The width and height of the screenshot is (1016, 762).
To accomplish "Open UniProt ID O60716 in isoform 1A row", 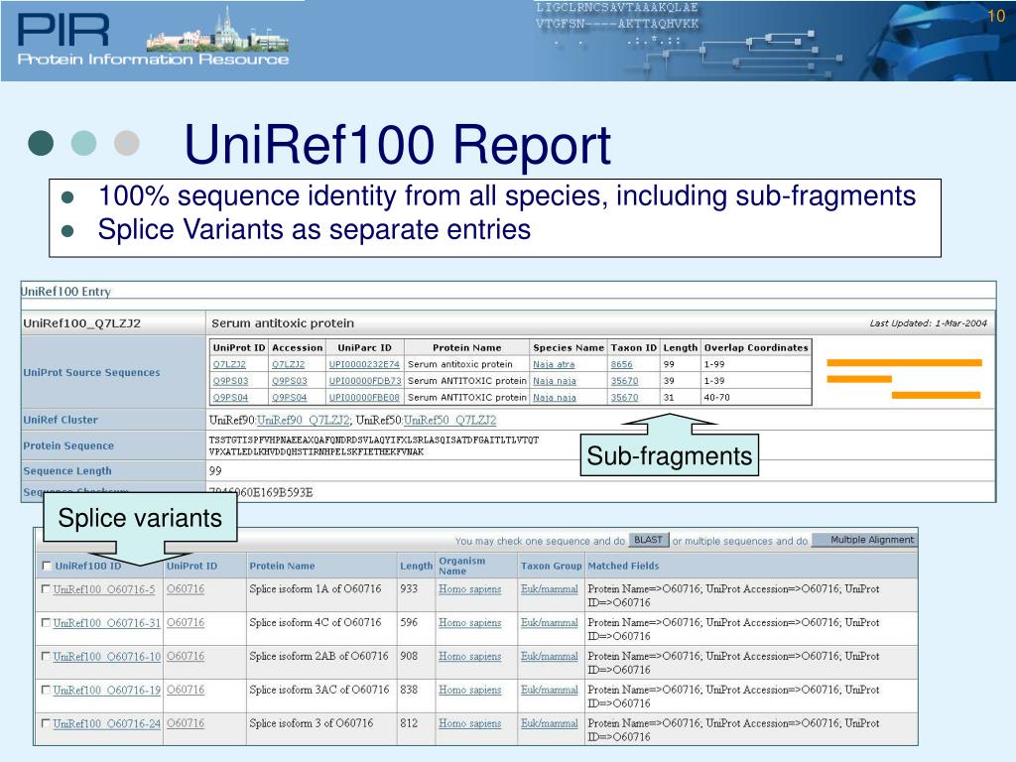I will pyautogui.click(x=186, y=589).
